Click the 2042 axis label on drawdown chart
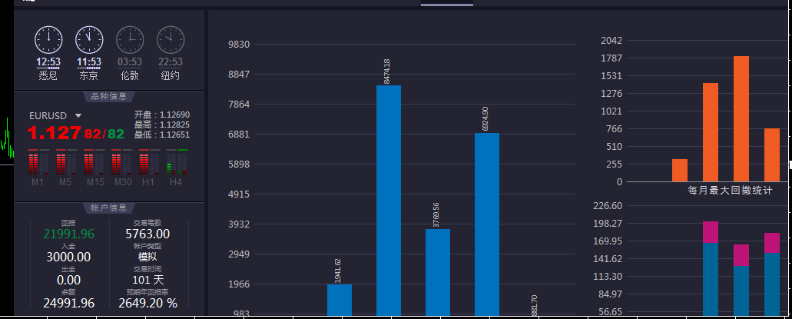The height and width of the screenshot is (319, 792). click(x=611, y=41)
